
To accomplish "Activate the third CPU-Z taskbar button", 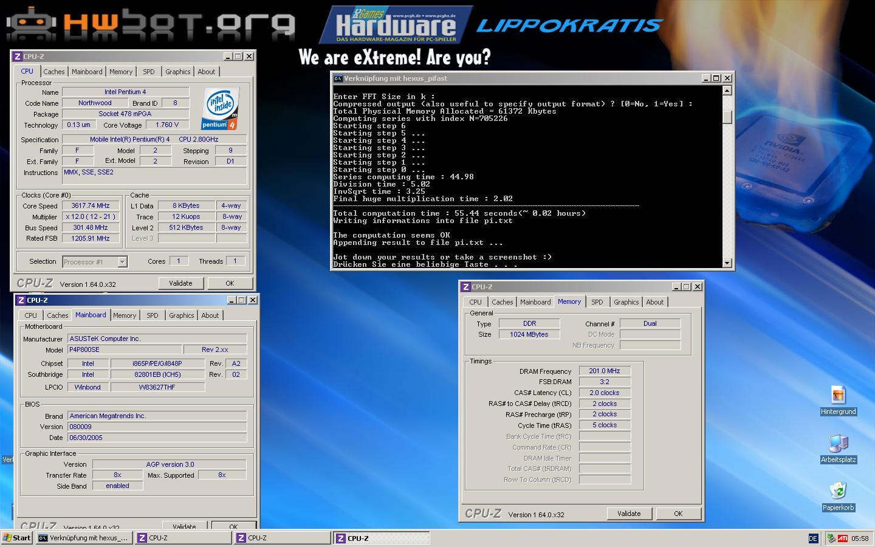I will point(381,538).
